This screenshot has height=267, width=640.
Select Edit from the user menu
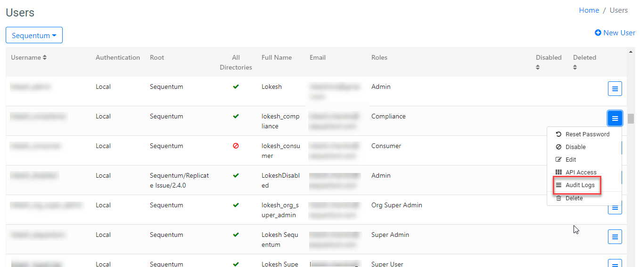[570, 159]
